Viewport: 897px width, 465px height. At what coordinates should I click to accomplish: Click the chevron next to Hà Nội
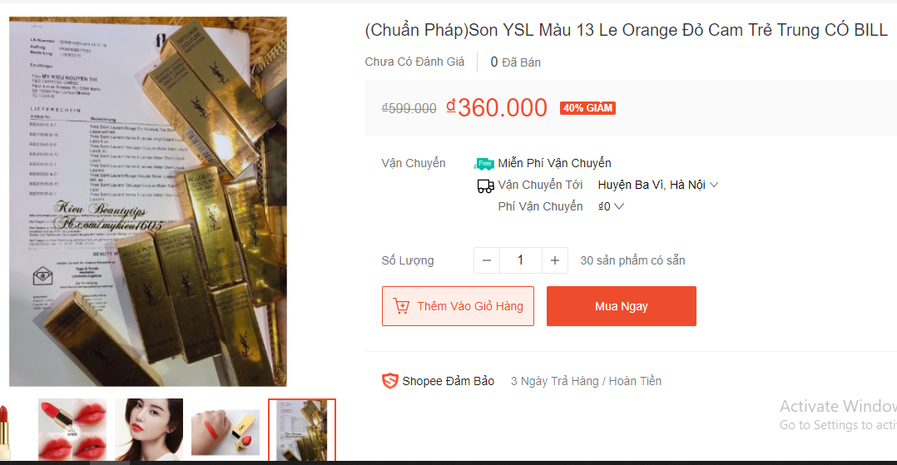pyautogui.click(x=714, y=185)
